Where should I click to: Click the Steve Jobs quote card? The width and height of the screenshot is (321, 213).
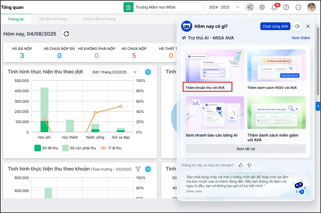click(x=245, y=184)
